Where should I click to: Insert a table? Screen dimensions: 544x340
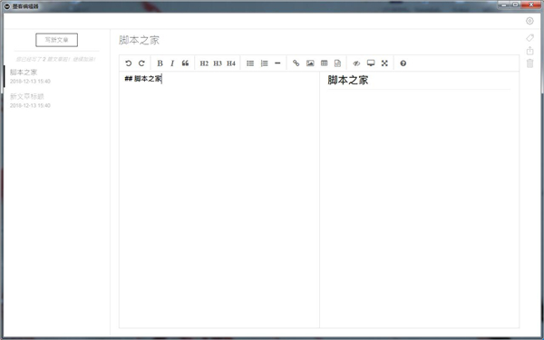pyautogui.click(x=324, y=63)
